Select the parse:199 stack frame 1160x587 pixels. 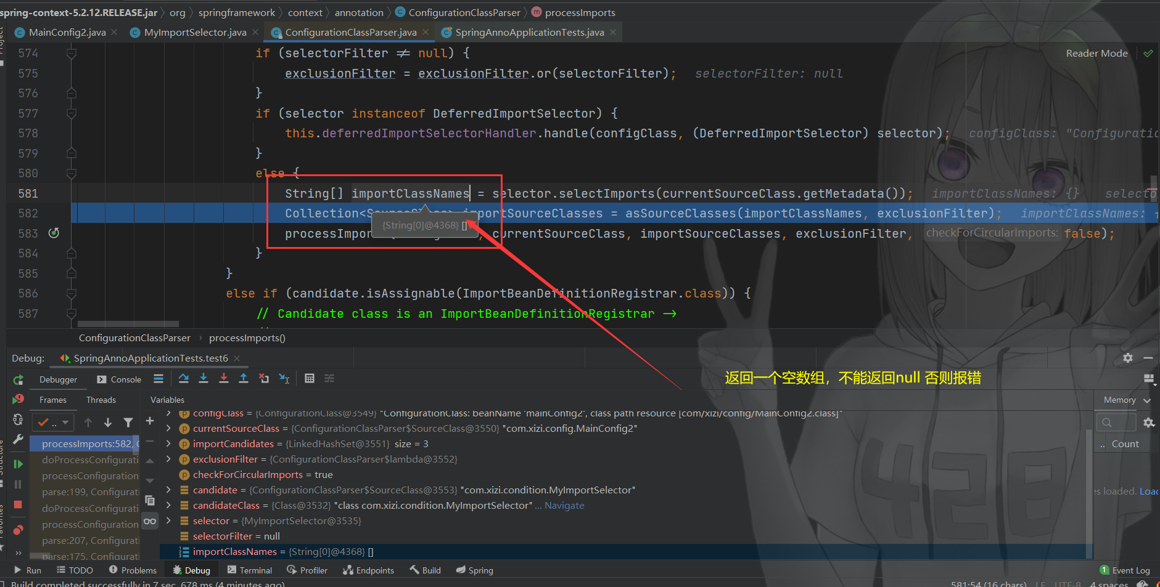click(x=90, y=492)
